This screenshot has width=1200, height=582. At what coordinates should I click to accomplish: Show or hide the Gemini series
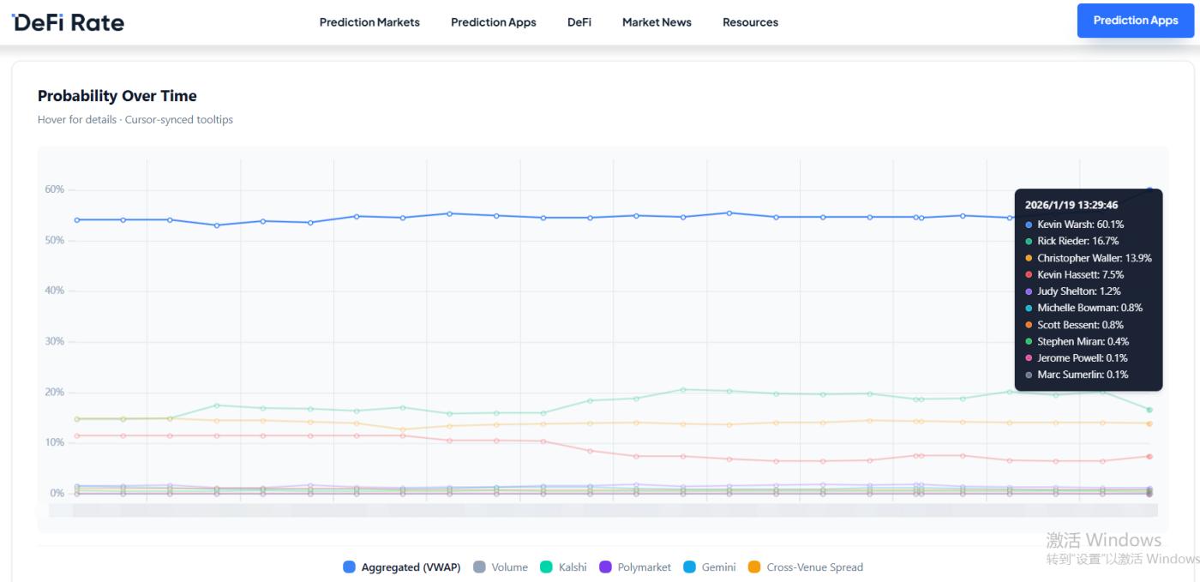click(x=709, y=567)
